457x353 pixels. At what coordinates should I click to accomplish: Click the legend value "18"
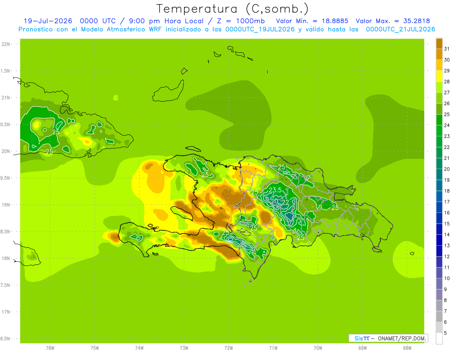pyautogui.click(x=447, y=191)
